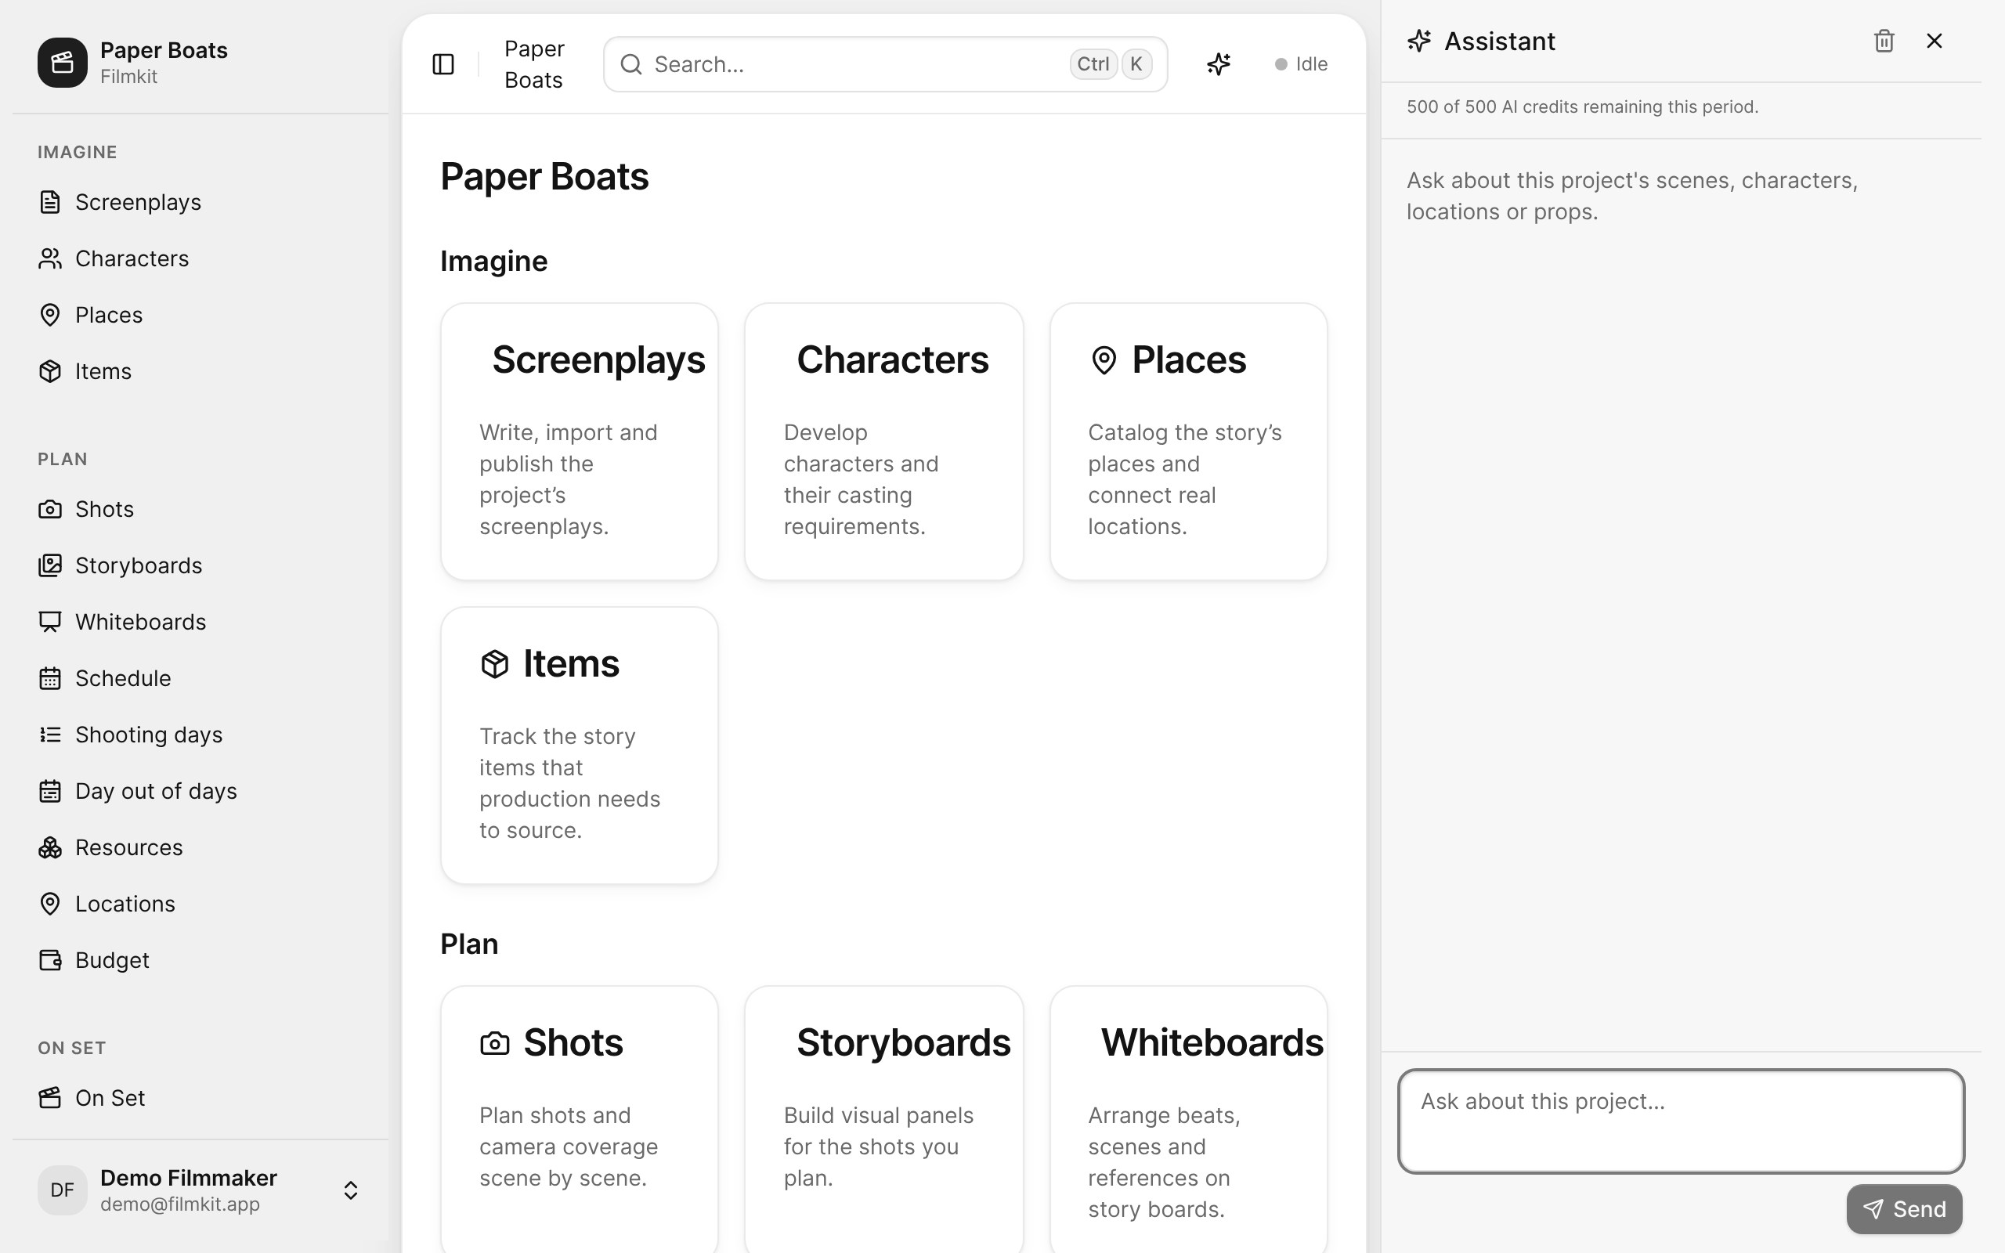
Task: Click the Budget wallet icon in the sidebar
Action: pyautogui.click(x=49, y=959)
